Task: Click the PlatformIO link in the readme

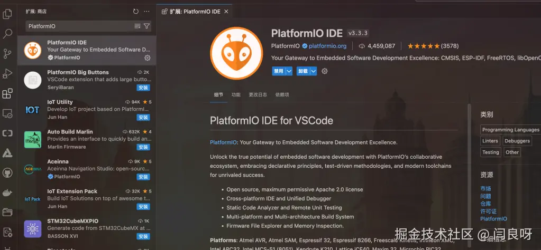Action: (x=224, y=142)
